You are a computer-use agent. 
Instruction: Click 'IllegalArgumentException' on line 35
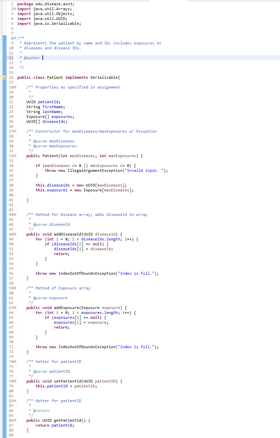pyautogui.click(x=95, y=170)
